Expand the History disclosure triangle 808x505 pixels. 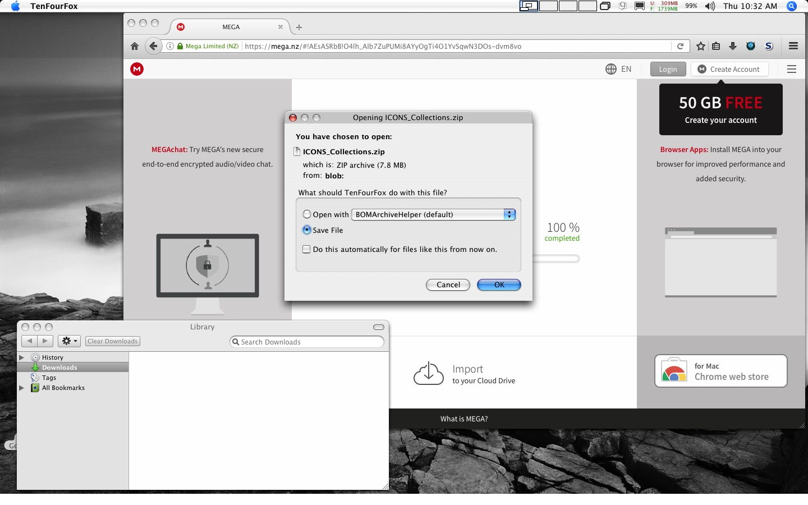pos(22,357)
